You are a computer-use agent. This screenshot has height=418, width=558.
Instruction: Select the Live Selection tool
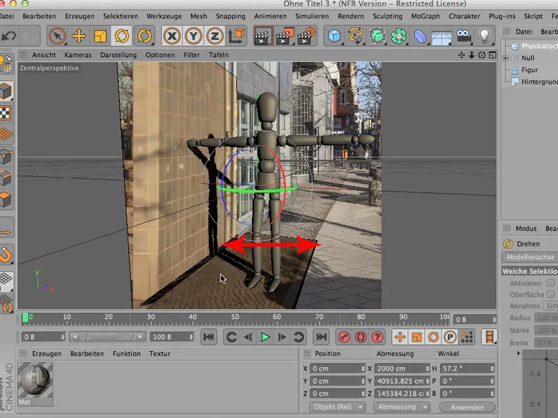tap(57, 36)
